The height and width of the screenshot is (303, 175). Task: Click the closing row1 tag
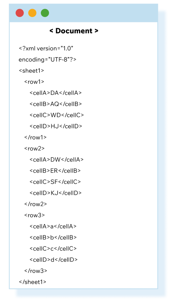[x=36, y=138]
